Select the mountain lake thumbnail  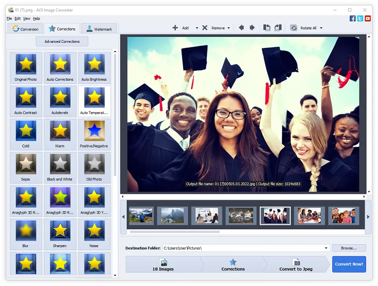[173, 216]
